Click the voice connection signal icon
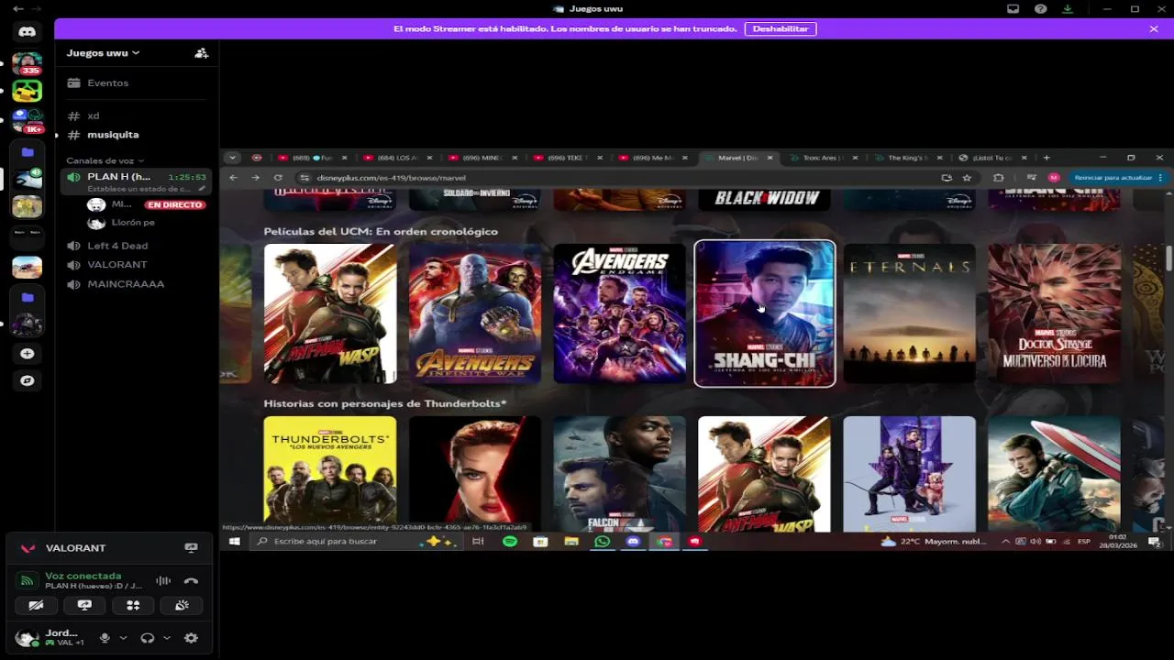Screen dimensions: 1174x660 [x=28, y=580]
